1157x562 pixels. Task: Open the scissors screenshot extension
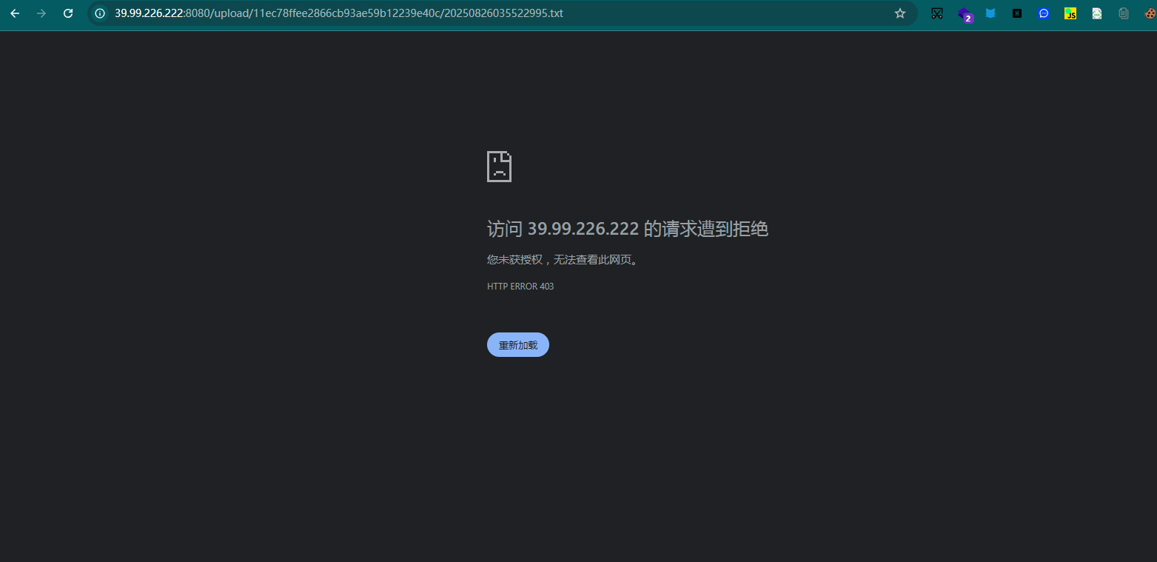937,13
